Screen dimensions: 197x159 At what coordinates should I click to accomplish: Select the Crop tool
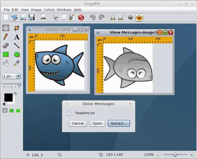click(x=17, y=28)
